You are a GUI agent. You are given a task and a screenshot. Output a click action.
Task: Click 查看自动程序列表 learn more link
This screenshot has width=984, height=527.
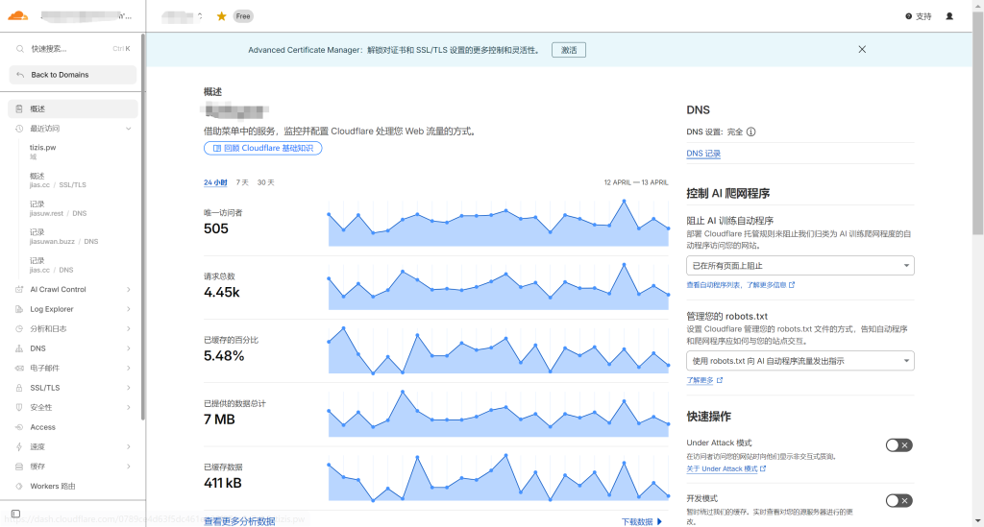pos(741,284)
